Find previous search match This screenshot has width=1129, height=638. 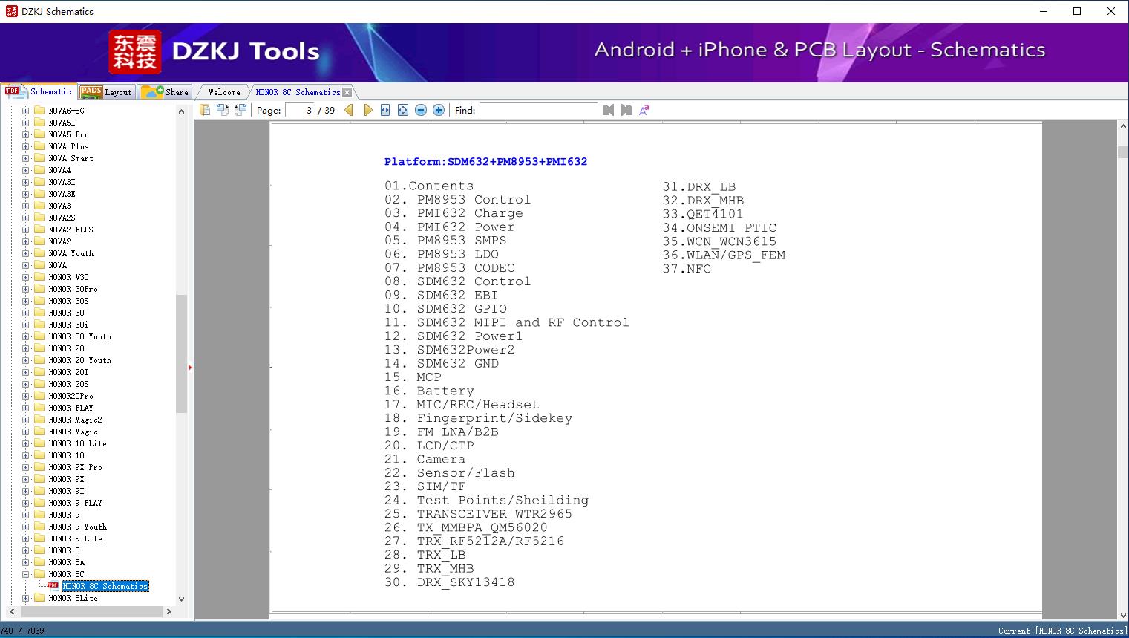pos(609,110)
